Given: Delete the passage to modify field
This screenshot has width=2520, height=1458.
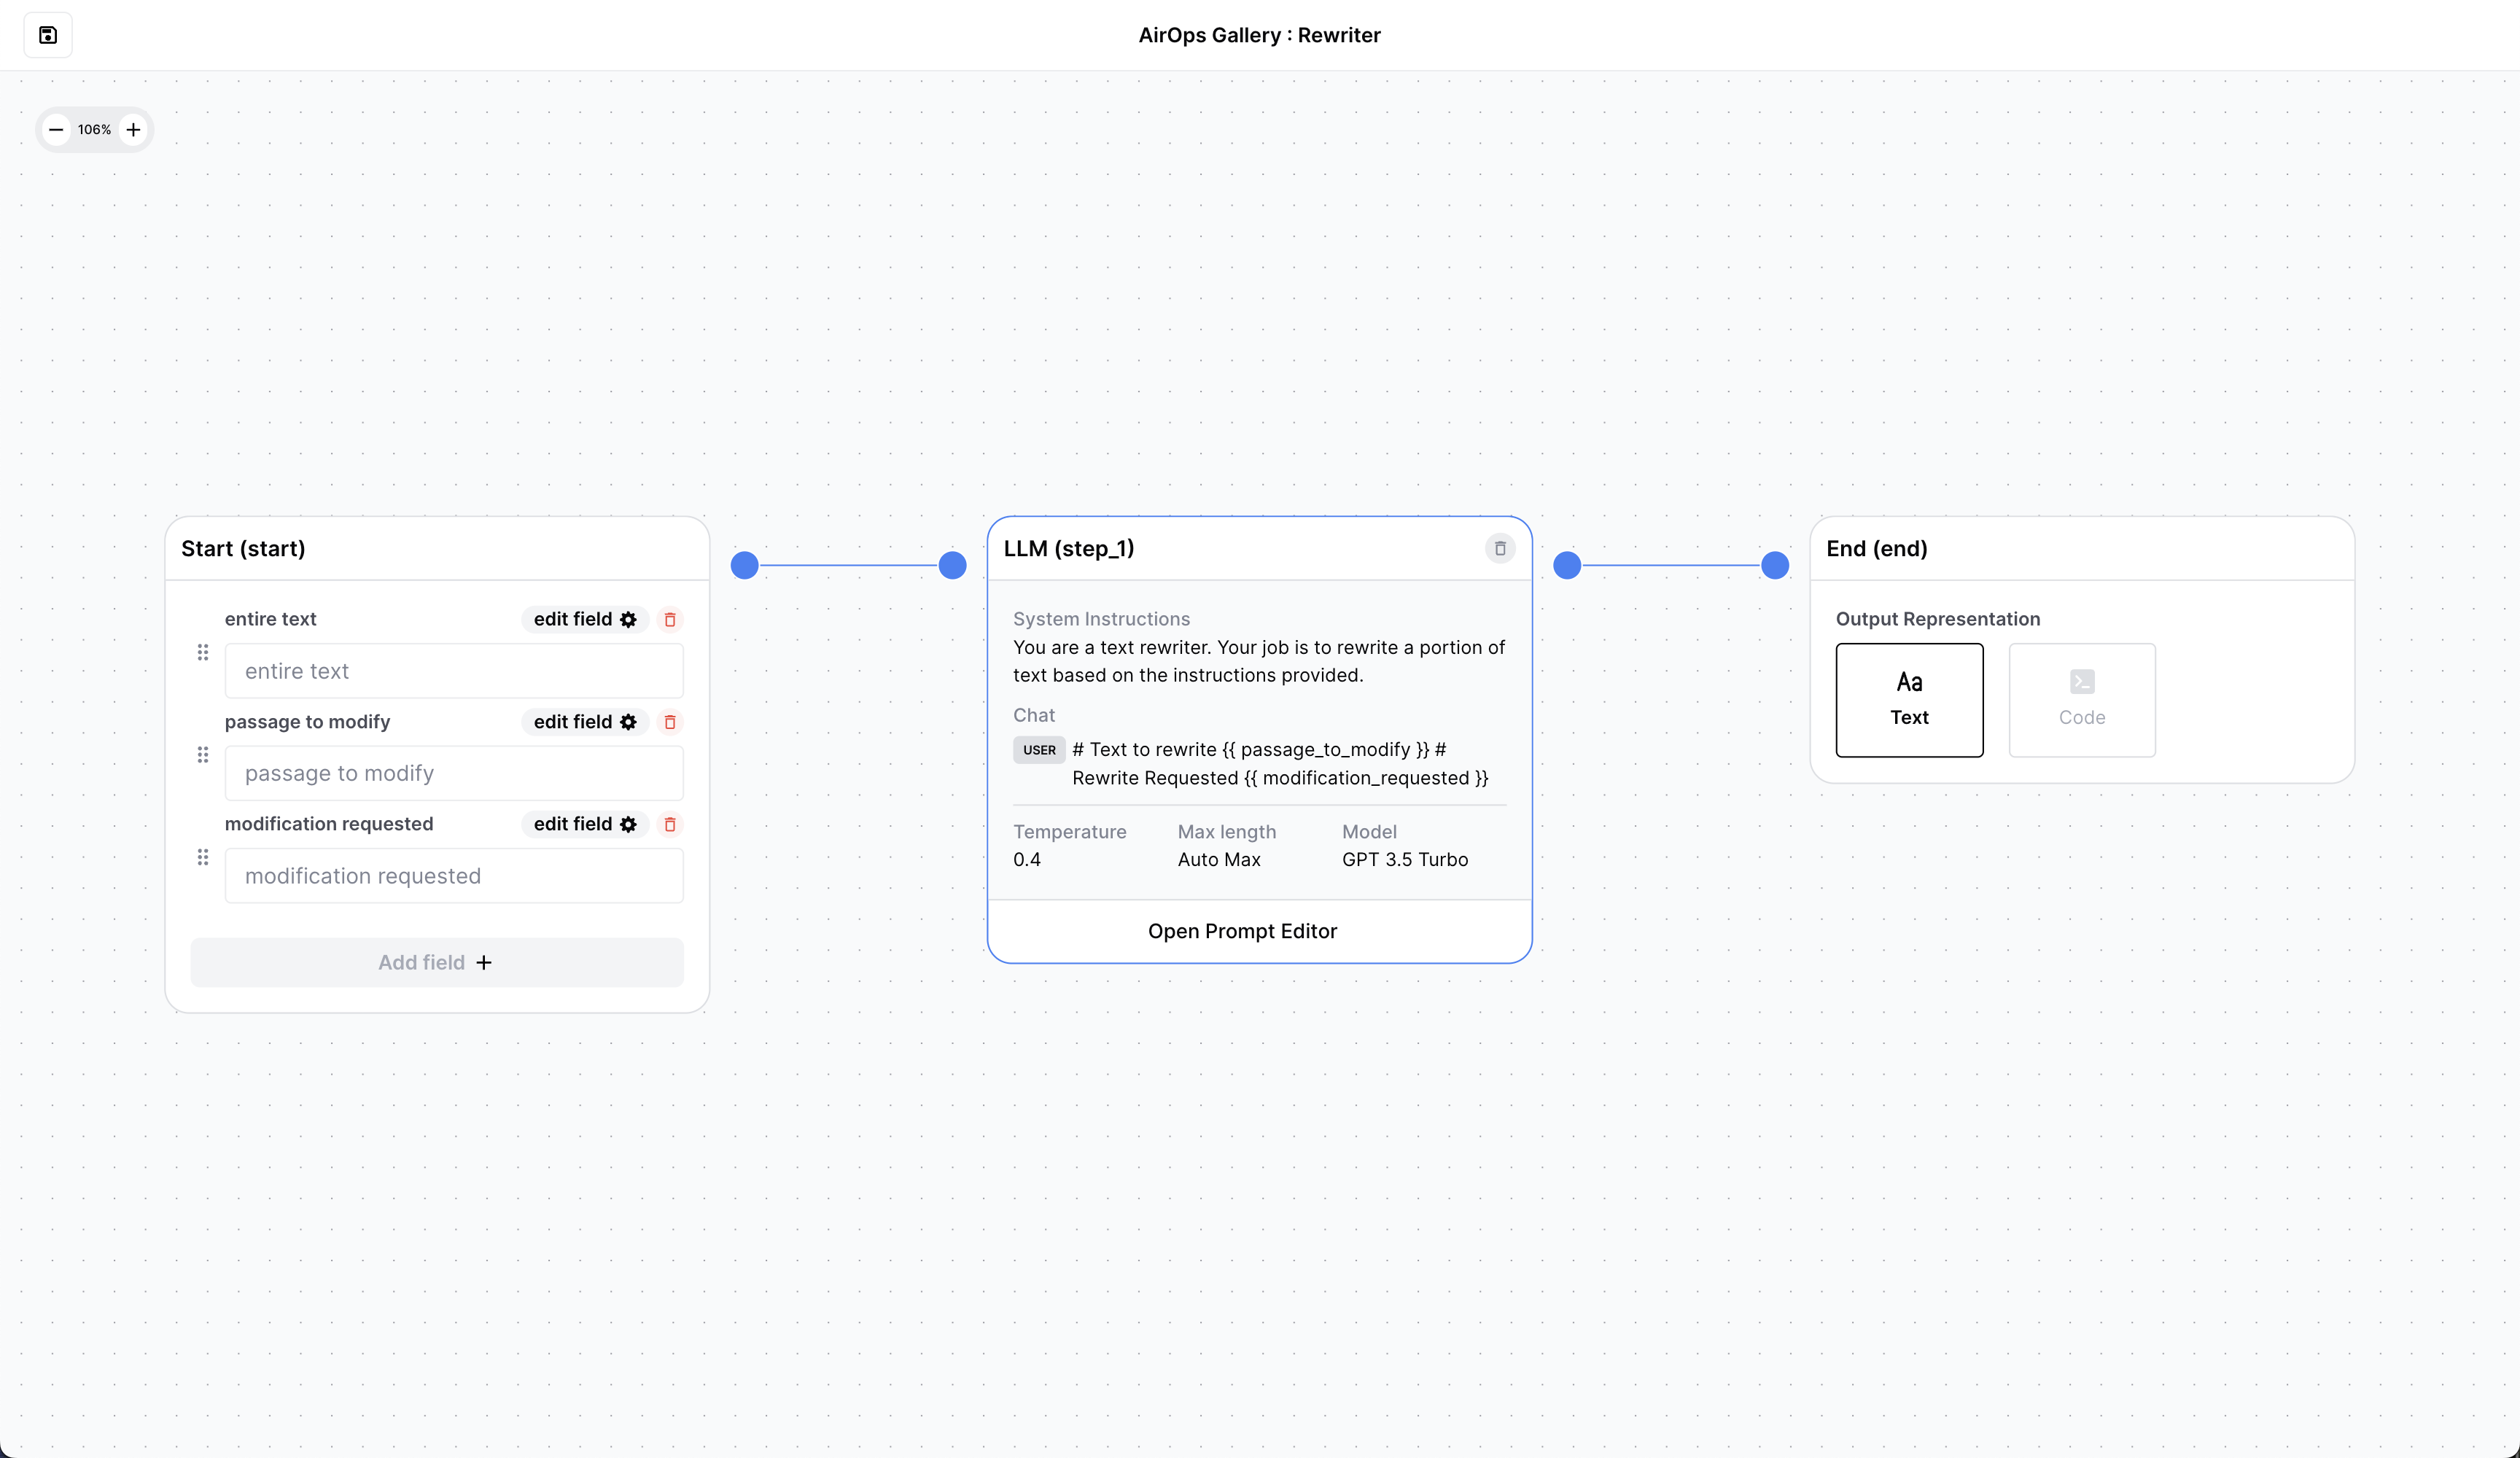Looking at the screenshot, I should (x=670, y=722).
